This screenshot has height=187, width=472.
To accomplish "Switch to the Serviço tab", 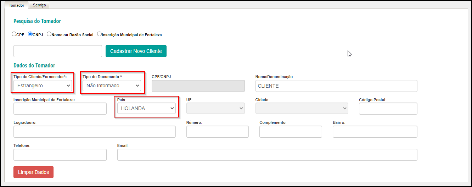I will click(x=39, y=5).
